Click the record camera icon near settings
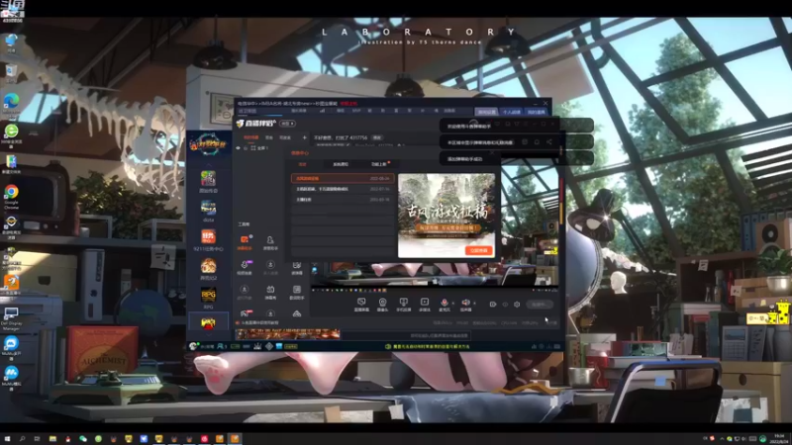Viewport: 792px width, 445px height. point(493,305)
